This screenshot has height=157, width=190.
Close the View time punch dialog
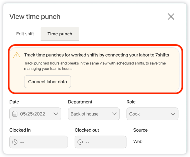pos(171,17)
